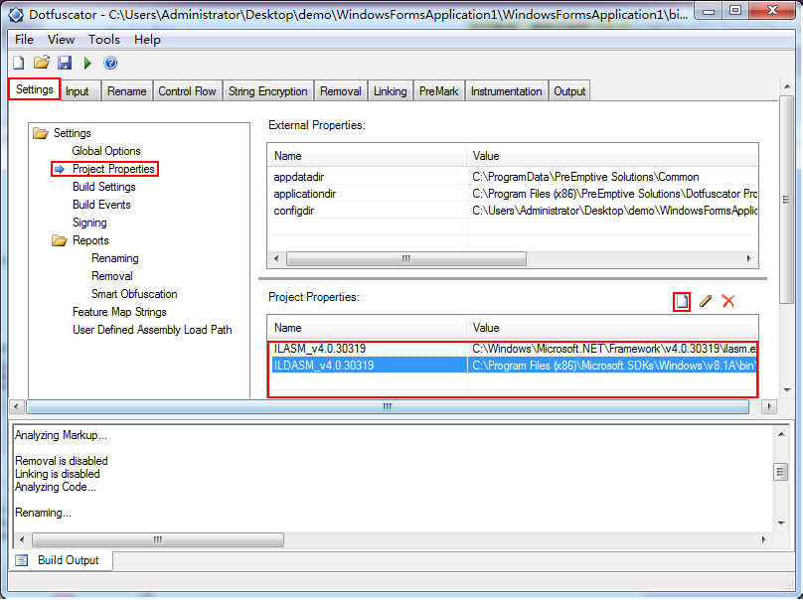Switch to the Linking tab
Viewport: 803px width, 600px height.
390,91
